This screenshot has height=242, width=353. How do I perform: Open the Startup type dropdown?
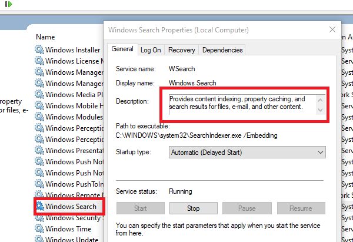tap(247, 153)
